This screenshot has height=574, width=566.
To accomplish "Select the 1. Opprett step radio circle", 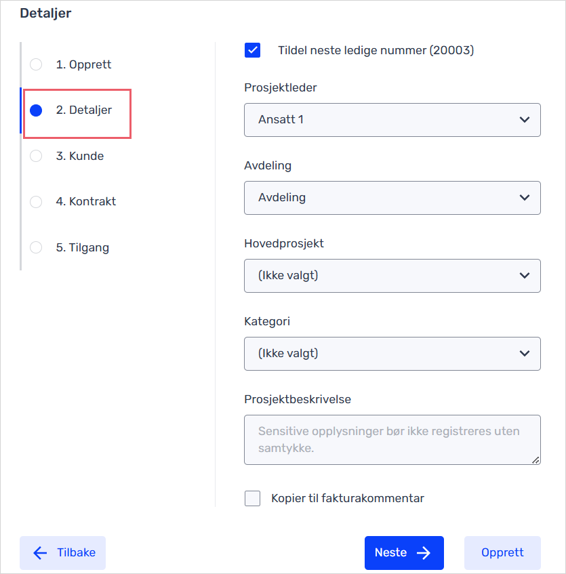I will click(36, 64).
